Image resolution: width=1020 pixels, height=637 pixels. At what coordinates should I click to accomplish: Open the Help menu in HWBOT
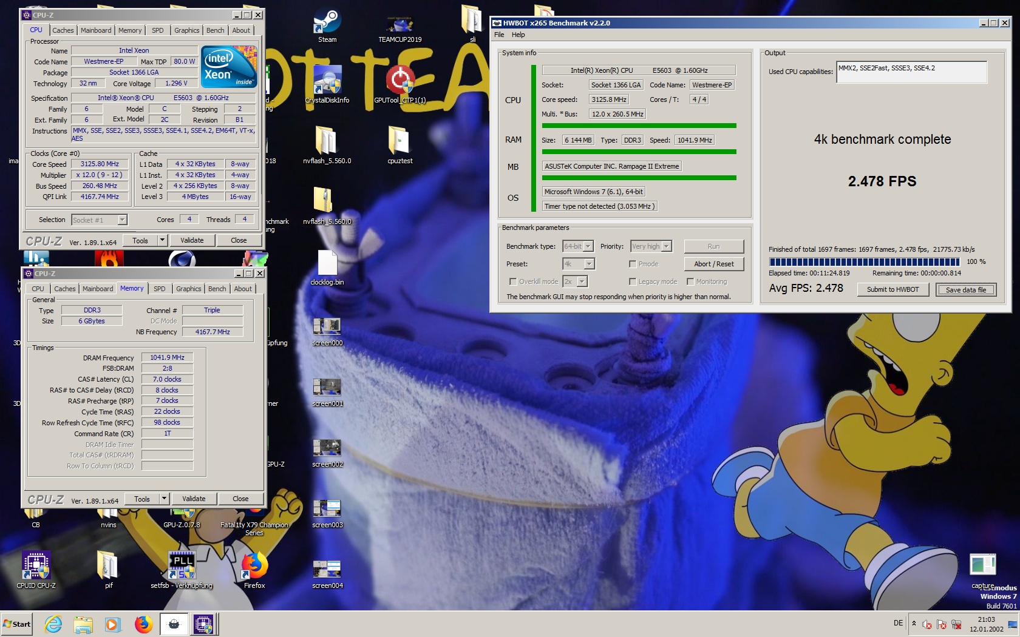tap(518, 35)
